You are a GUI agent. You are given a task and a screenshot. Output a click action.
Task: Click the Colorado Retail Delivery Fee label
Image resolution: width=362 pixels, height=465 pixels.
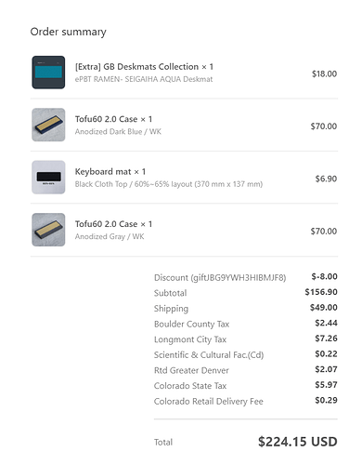click(x=209, y=402)
